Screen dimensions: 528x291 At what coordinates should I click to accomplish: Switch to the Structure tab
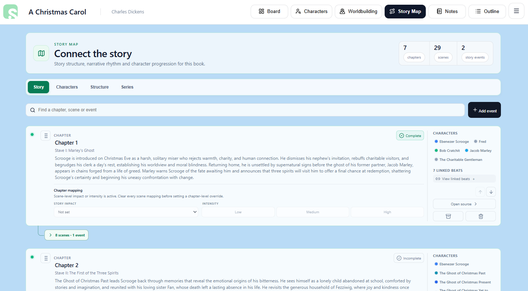click(x=100, y=87)
